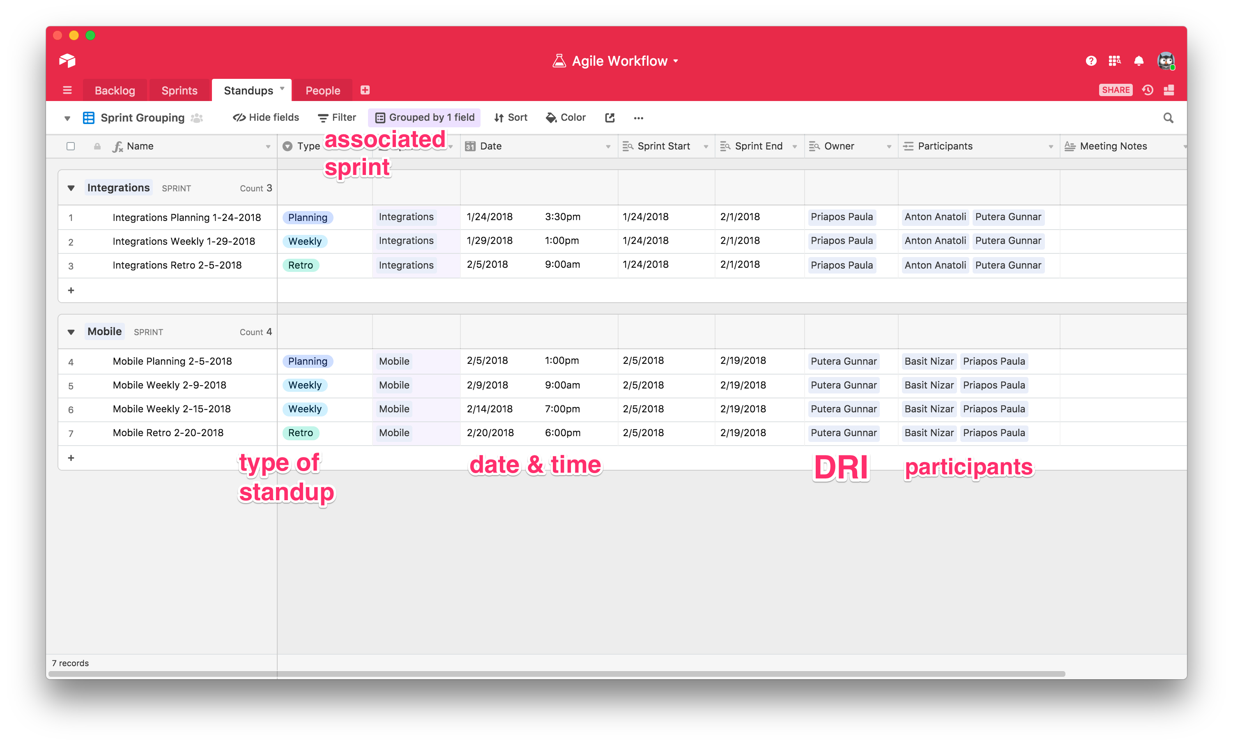Open the apps grid icon
Screen dimensions: 1233x745
click(1114, 60)
